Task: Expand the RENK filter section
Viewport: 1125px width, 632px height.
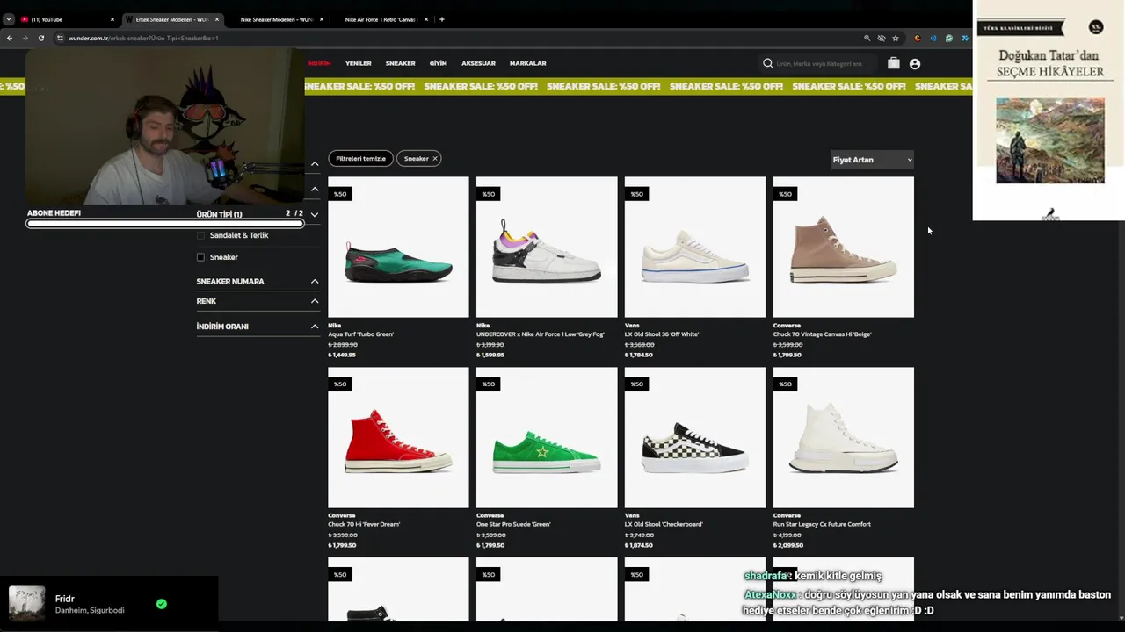Action: [258, 301]
